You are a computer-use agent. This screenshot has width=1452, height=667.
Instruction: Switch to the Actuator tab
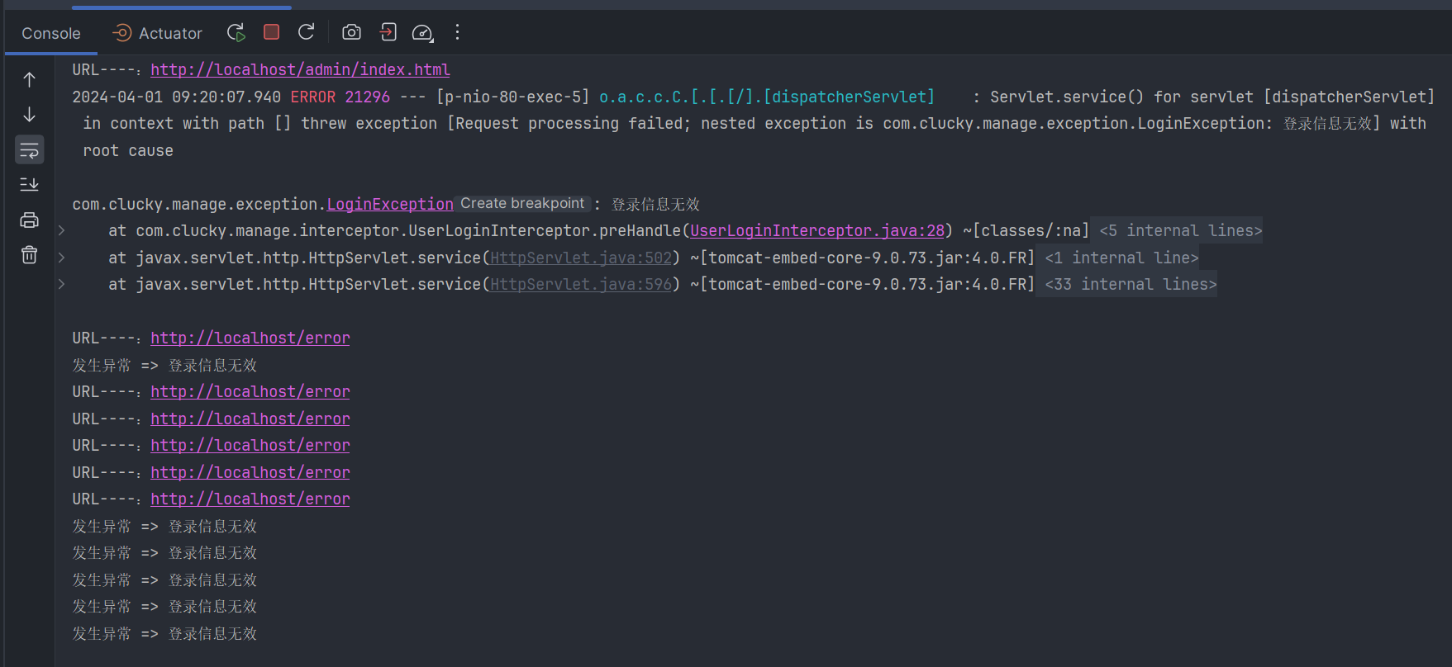(x=158, y=33)
